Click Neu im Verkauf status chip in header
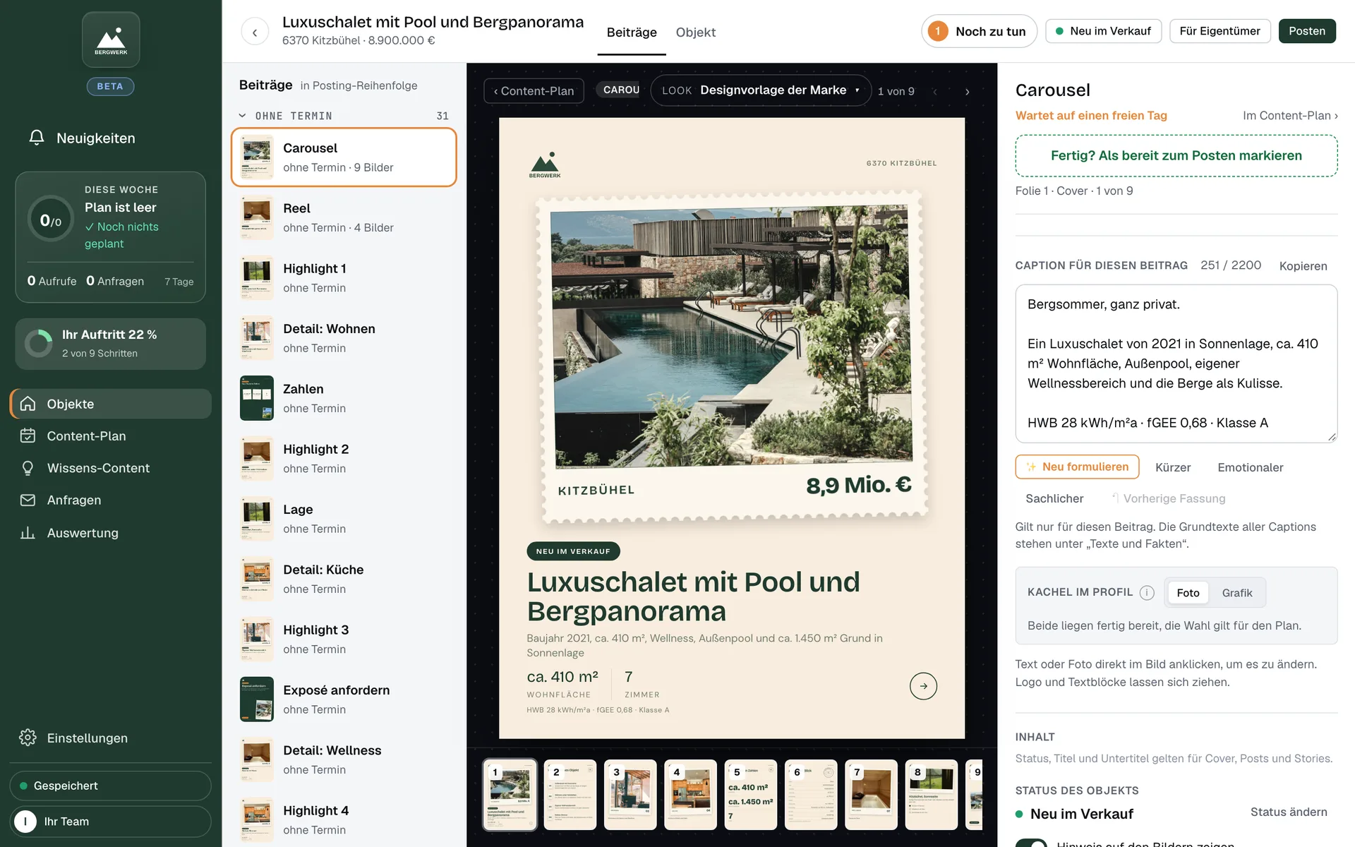 1103,31
